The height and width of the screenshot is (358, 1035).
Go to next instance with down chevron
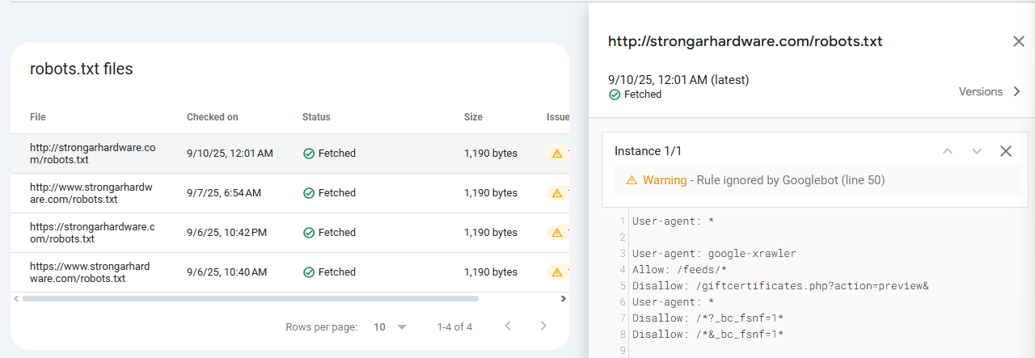(x=976, y=151)
